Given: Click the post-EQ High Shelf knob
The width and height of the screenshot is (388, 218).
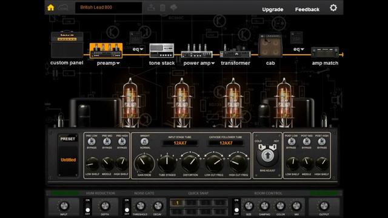Looking at the screenshot, I should tap(322, 163).
